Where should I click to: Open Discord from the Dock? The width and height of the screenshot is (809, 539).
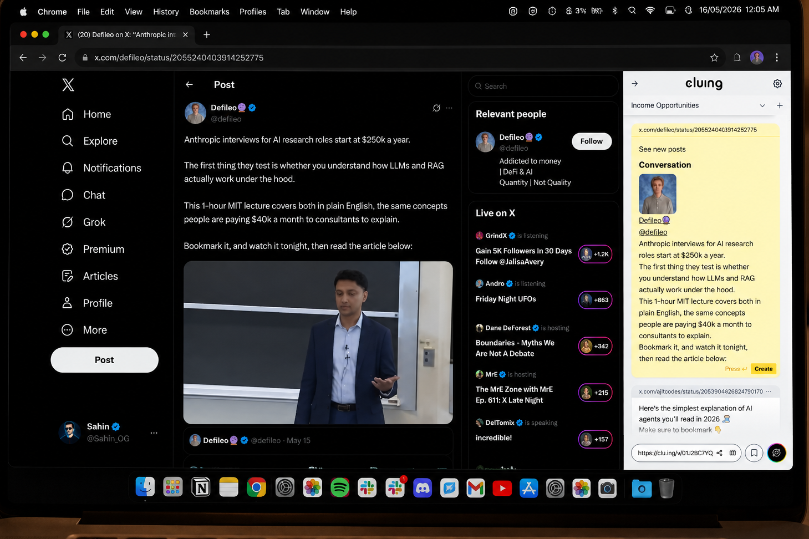[423, 488]
